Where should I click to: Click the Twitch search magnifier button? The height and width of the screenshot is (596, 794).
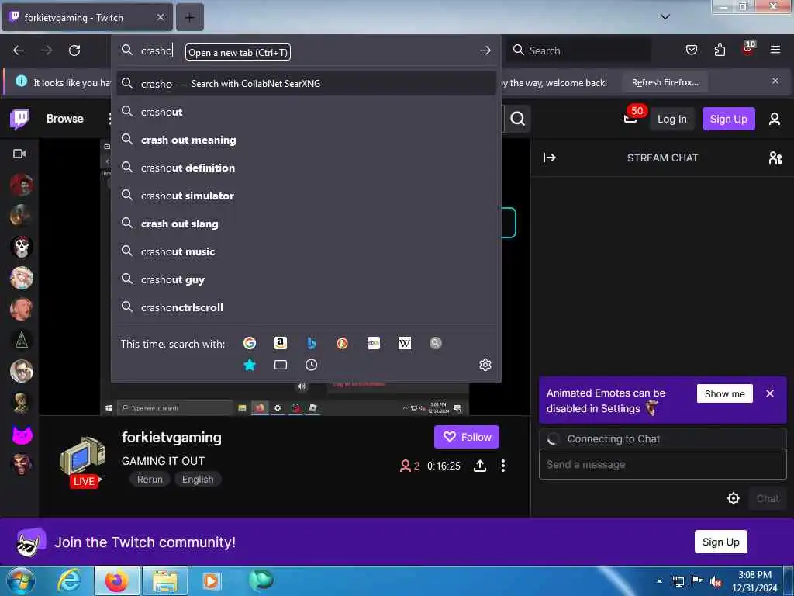tap(517, 119)
